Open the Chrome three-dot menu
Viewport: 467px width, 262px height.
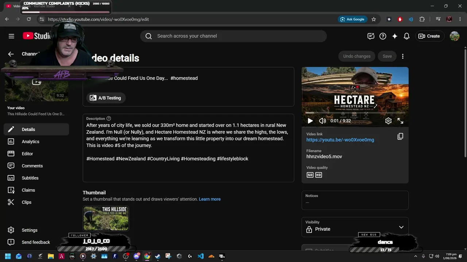pos(460,19)
